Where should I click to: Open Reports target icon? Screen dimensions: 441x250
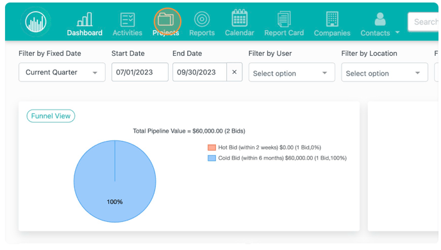202,19
